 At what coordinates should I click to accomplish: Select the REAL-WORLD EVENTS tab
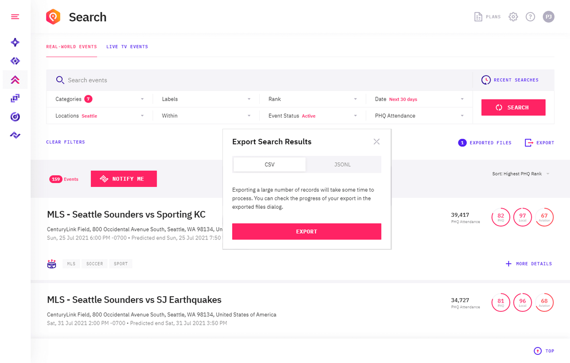71,46
